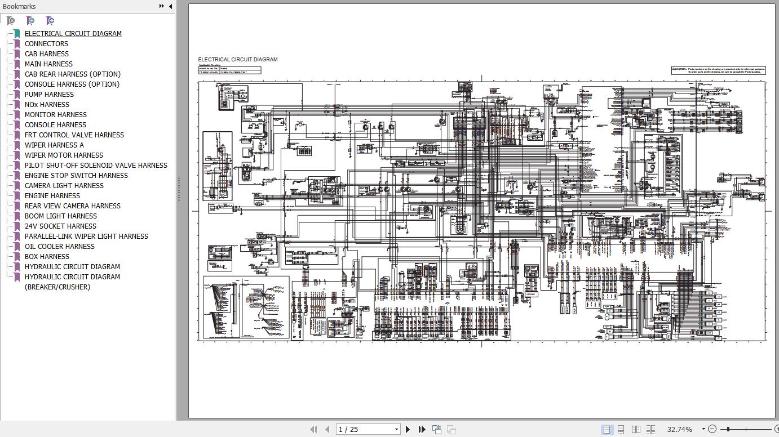This screenshot has height=437, width=779.
Task: Click the bookmark icon beside NOx HARNESS
Action: [x=17, y=104]
